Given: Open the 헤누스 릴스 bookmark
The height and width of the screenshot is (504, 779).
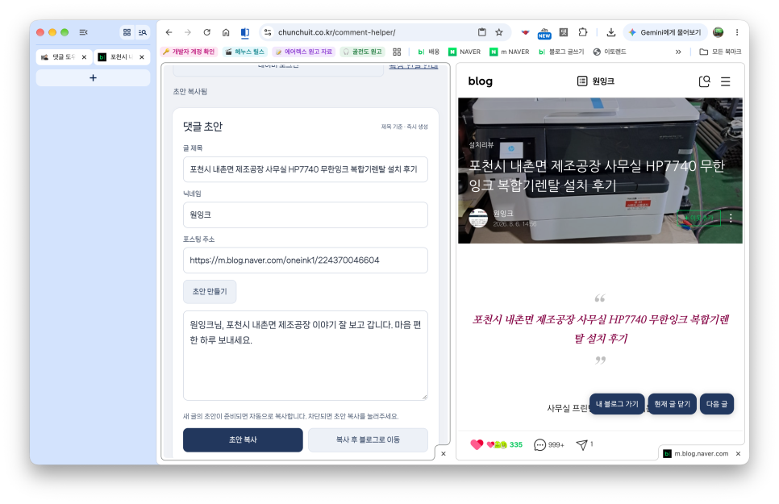Looking at the screenshot, I should click(x=244, y=52).
